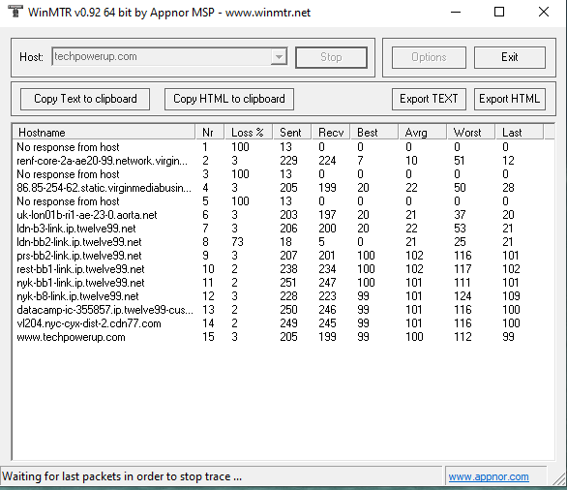Click Worst value 53 for ldn-b3-link
The image size is (567, 490).
tap(460, 229)
